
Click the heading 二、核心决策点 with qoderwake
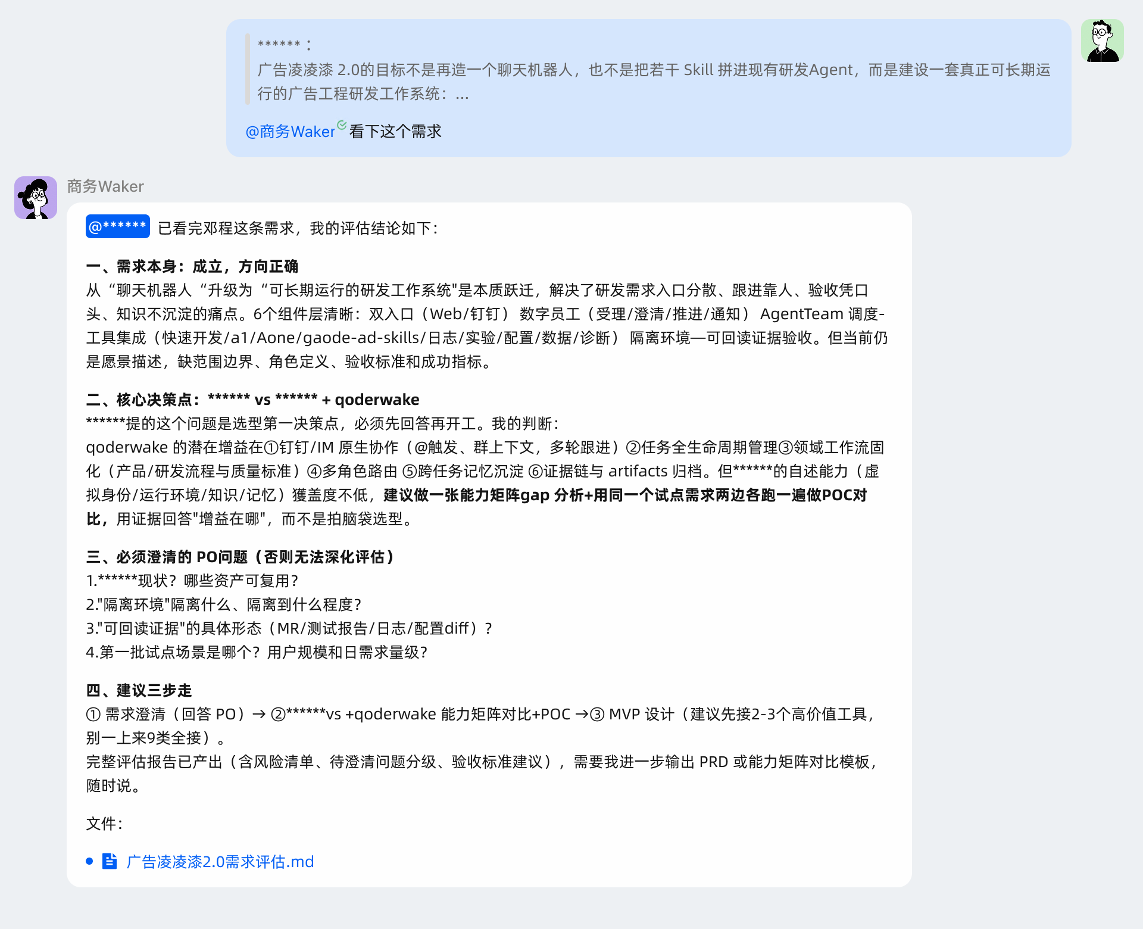coord(252,400)
